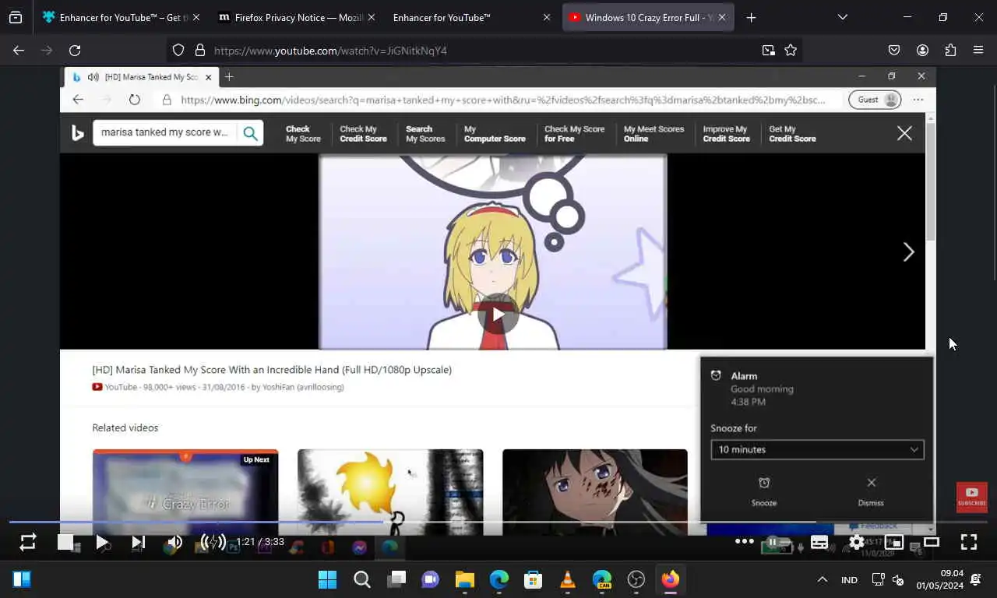Open Task View from the taskbar

[x=396, y=579]
